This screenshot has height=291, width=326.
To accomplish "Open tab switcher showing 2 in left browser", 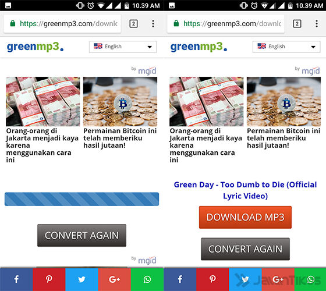I will pos(133,24).
